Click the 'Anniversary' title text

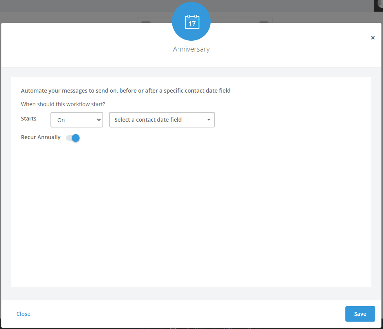(x=191, y=49)
